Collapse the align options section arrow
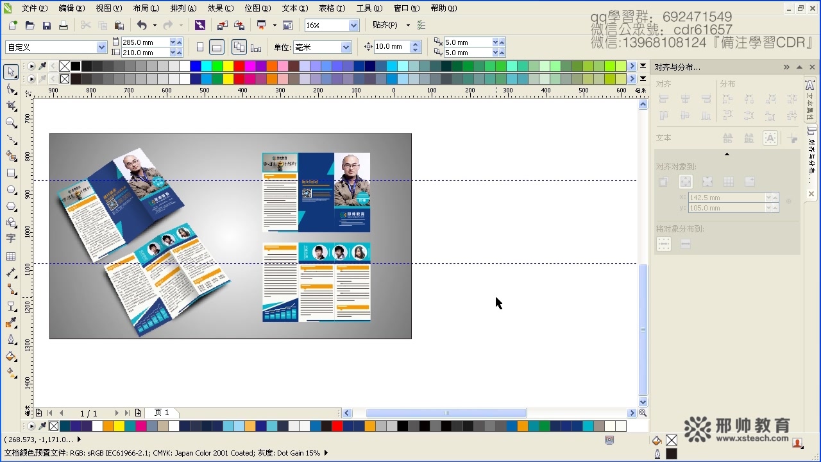Screen dimensions: 821x462 click(x=727, y=154)
